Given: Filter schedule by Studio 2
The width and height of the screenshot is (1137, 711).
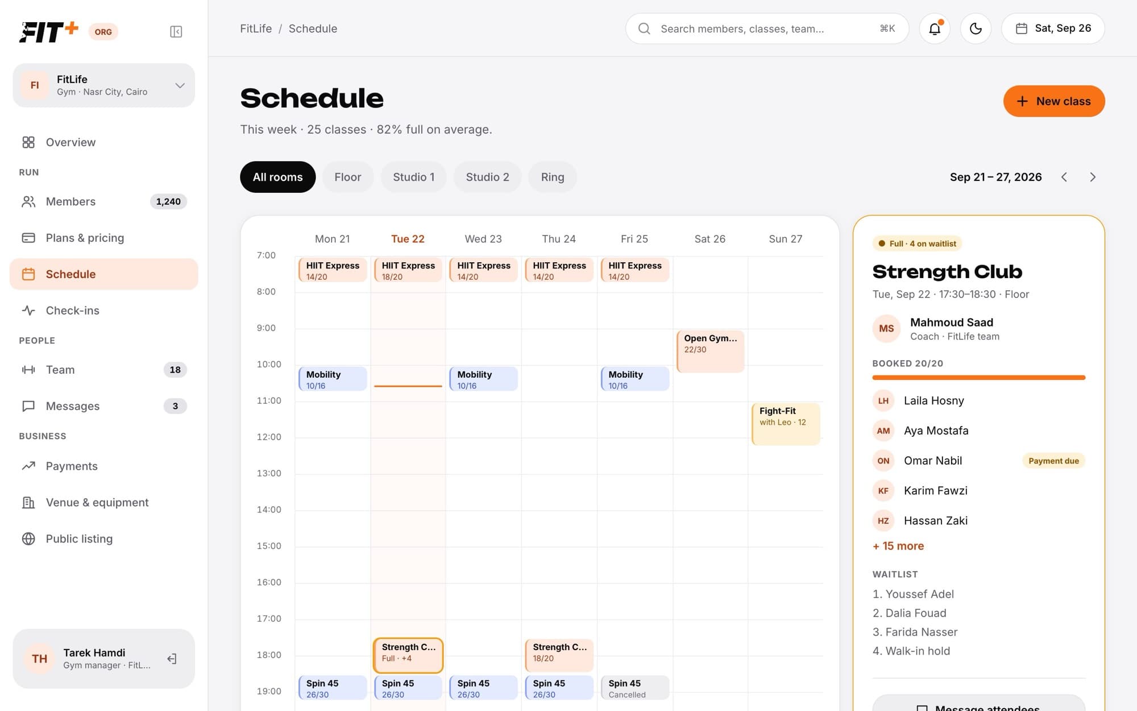Looking at the screenshot, I should pyautogui.click(x=487, y=177).
